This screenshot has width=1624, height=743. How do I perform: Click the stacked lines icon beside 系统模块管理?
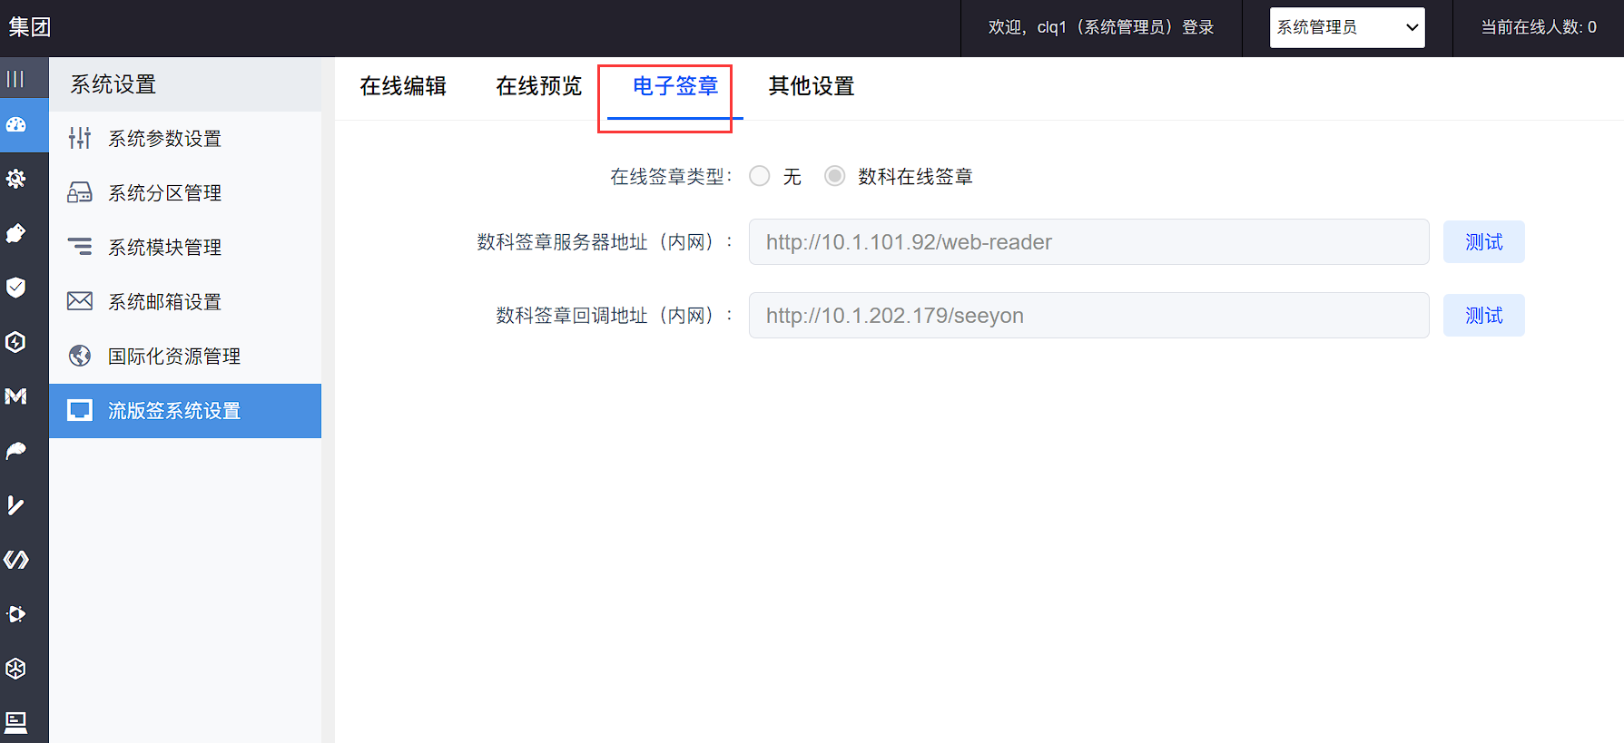pyautogui.click(x=80, y=247)
